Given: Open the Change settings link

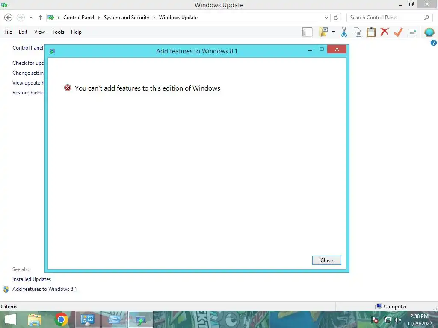Looking at the screenshot, I should point(28,73).
